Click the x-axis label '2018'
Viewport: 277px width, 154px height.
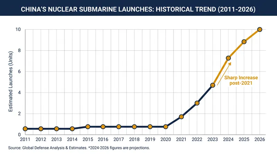point(134,140)
